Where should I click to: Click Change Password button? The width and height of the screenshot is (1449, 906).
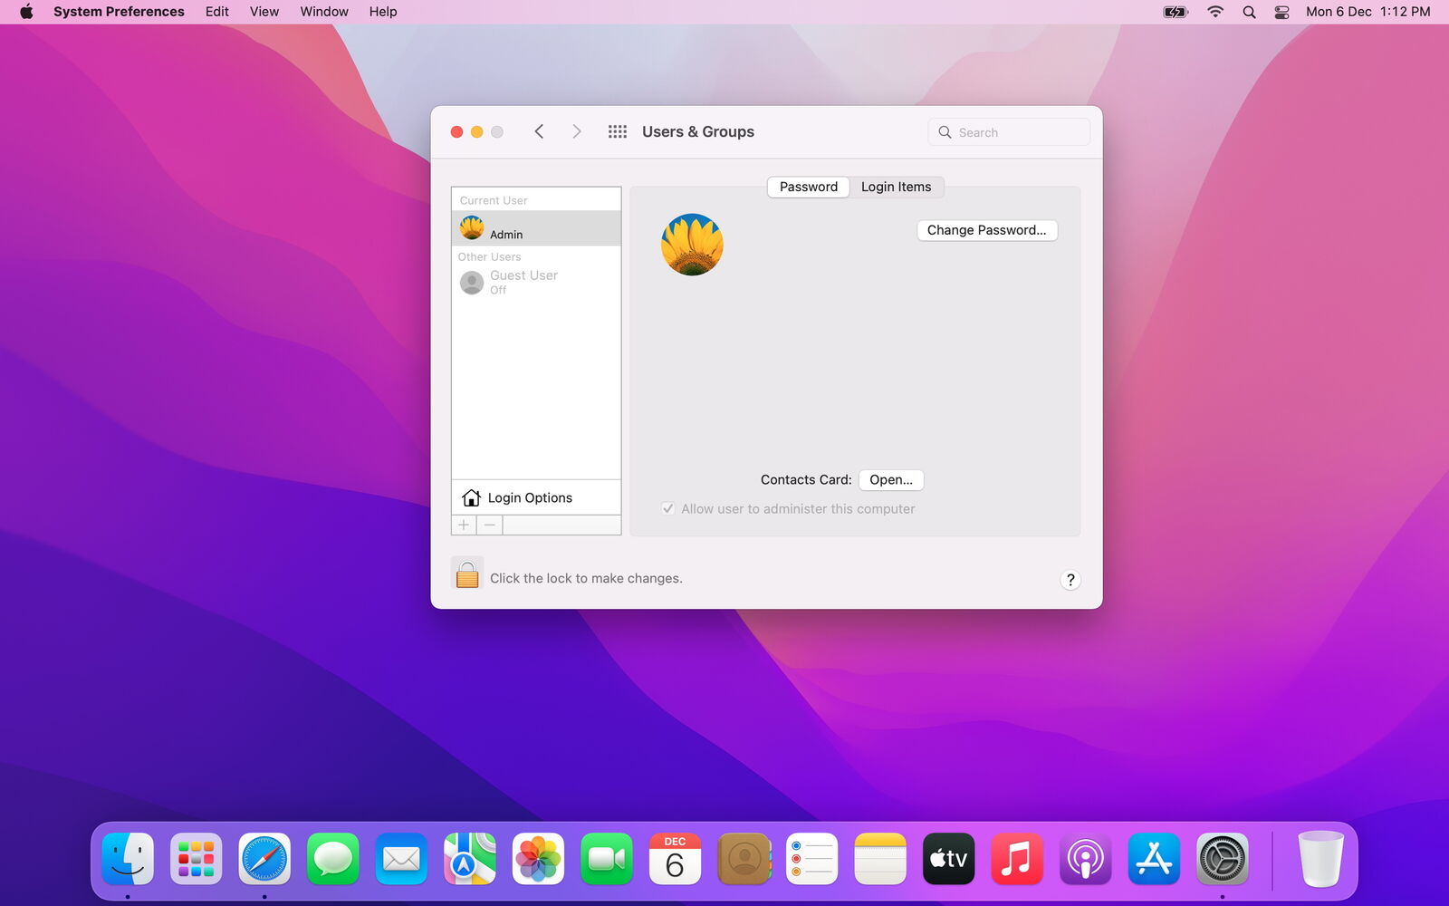(x=986, y=230)
